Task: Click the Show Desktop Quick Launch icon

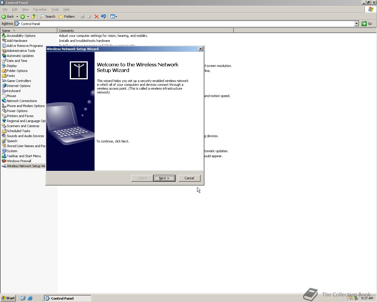Action: [x=23, y=298]
